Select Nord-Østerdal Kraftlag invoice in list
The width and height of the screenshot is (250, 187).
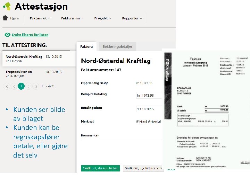click(x=39, y=59)
